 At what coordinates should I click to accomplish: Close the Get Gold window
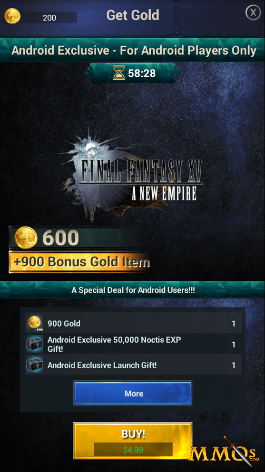pos(253,13)
